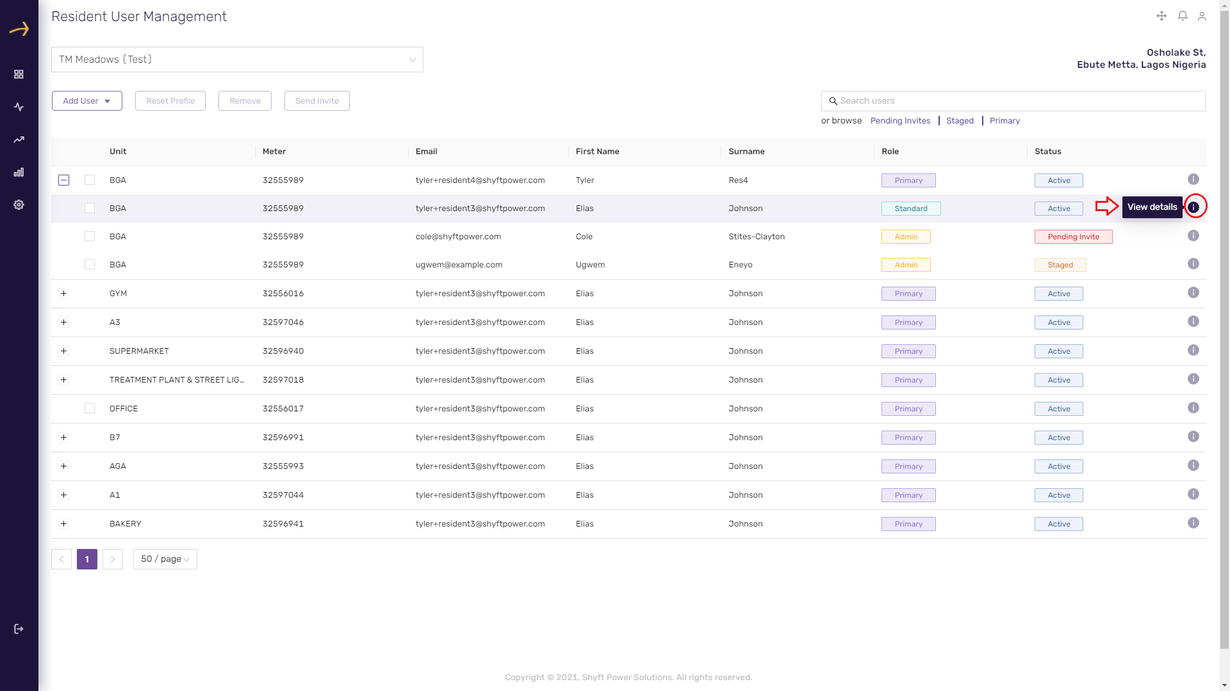Click the Status column header
Screen dimensions: 1230x691
[1048, 152]
